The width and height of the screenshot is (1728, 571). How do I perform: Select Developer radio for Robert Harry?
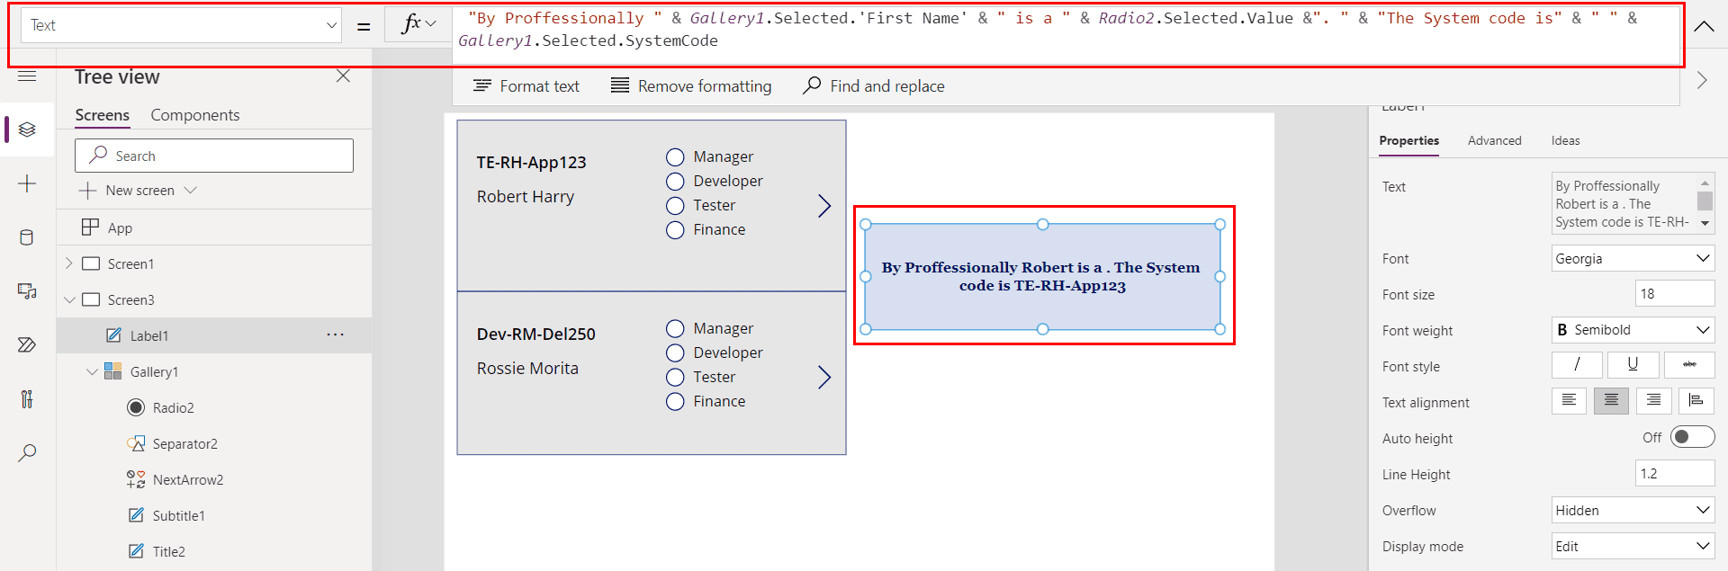[675, 182]
